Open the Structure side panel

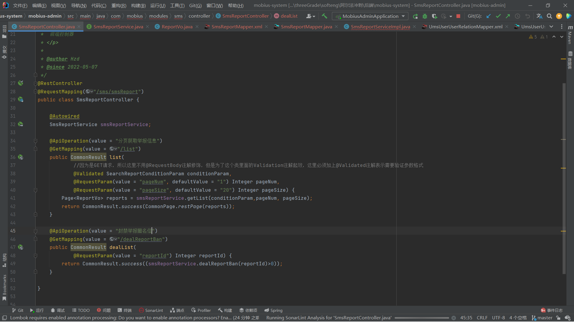coord(4,260)
